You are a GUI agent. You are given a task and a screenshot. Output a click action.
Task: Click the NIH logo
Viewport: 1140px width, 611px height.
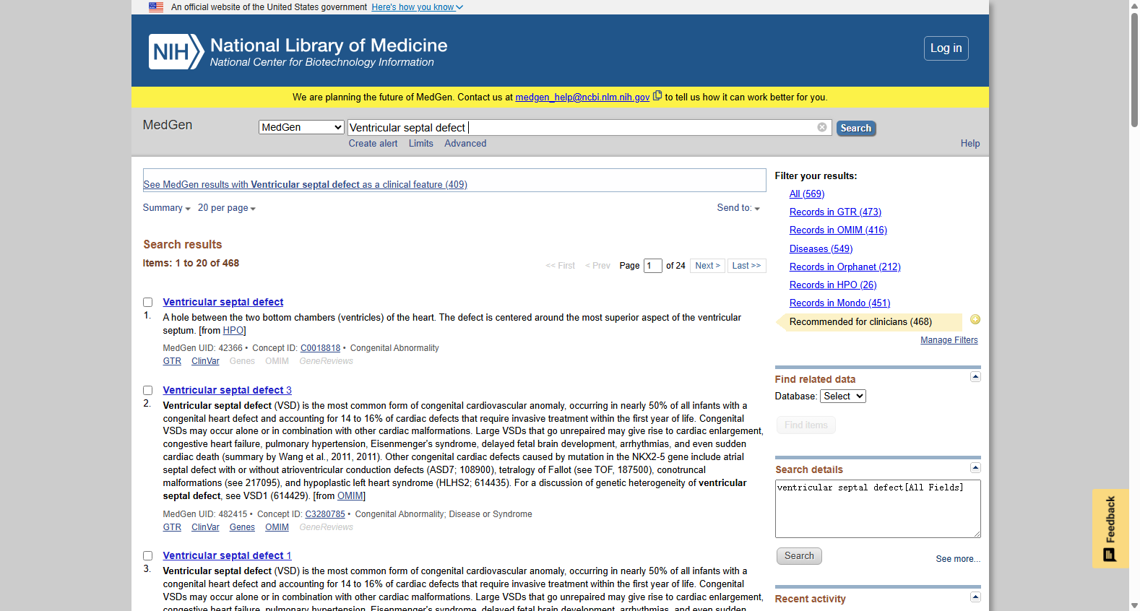pos(176,52)
